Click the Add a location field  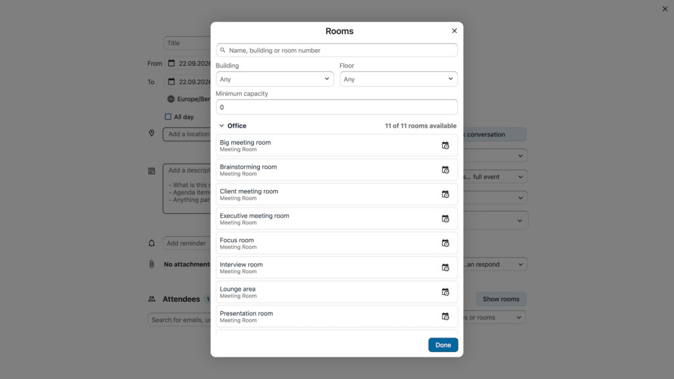[187, 134]
